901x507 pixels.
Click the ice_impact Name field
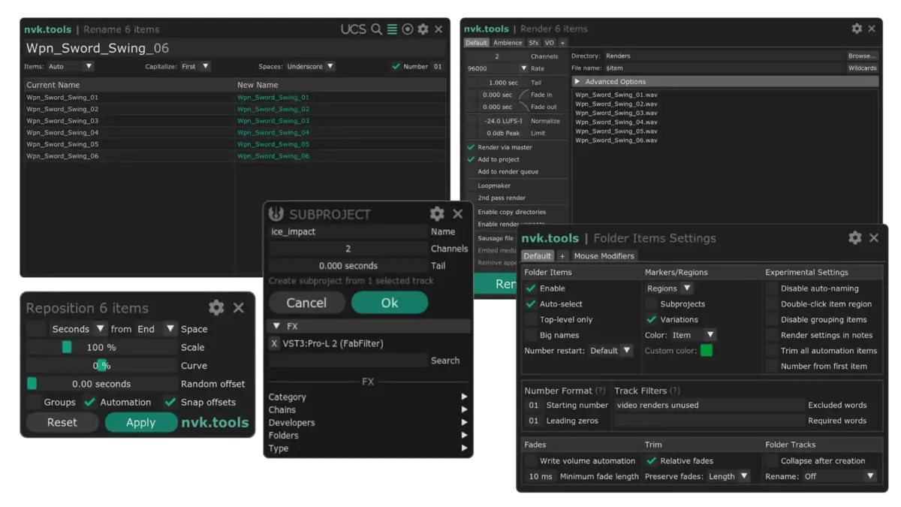(348, 232)
